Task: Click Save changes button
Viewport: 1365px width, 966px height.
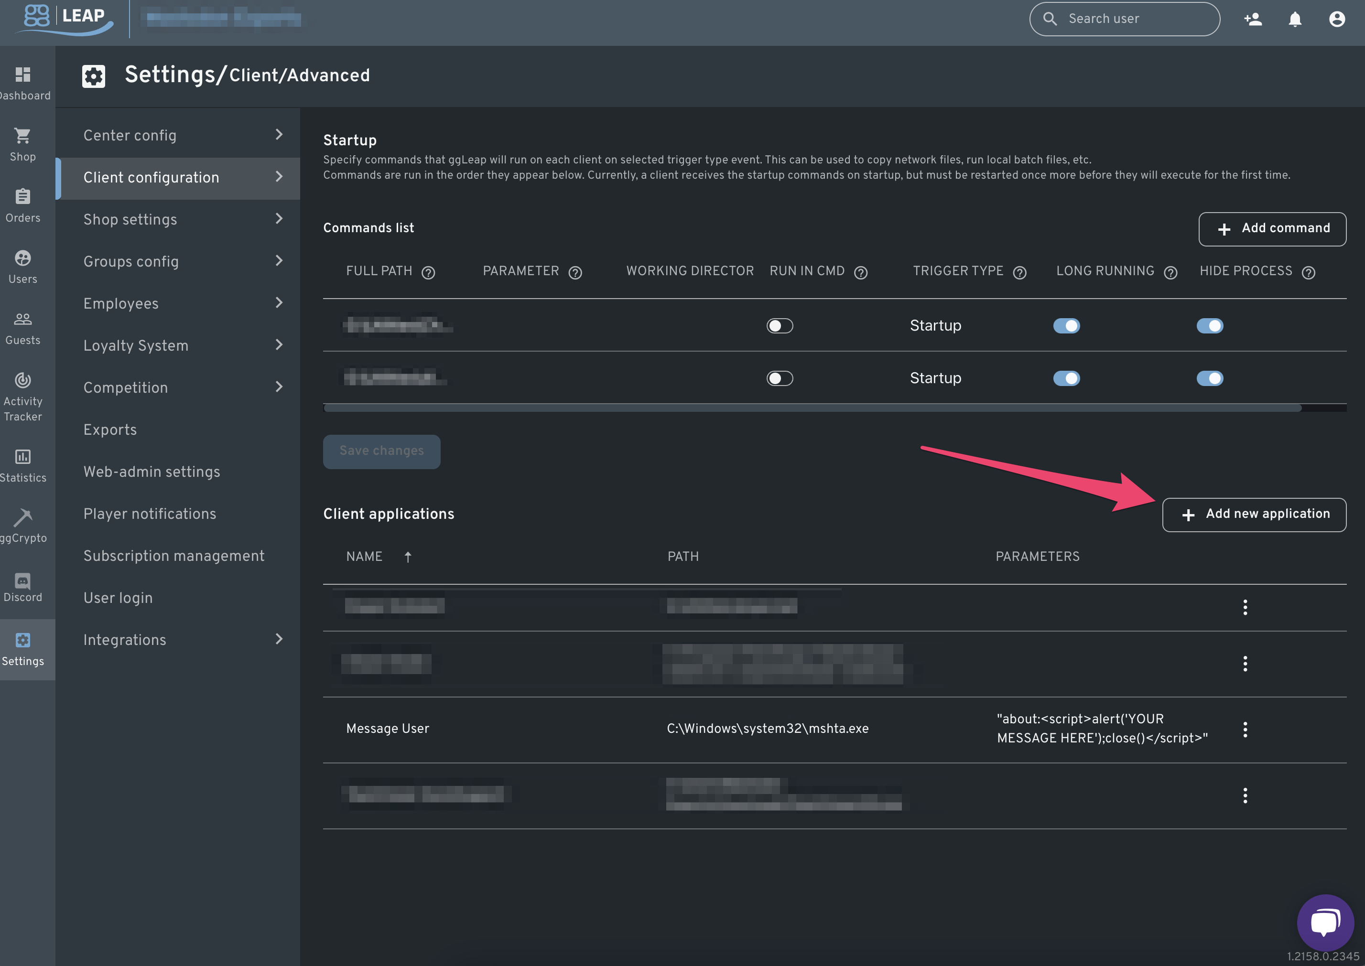Action: [x=381, y=451]
